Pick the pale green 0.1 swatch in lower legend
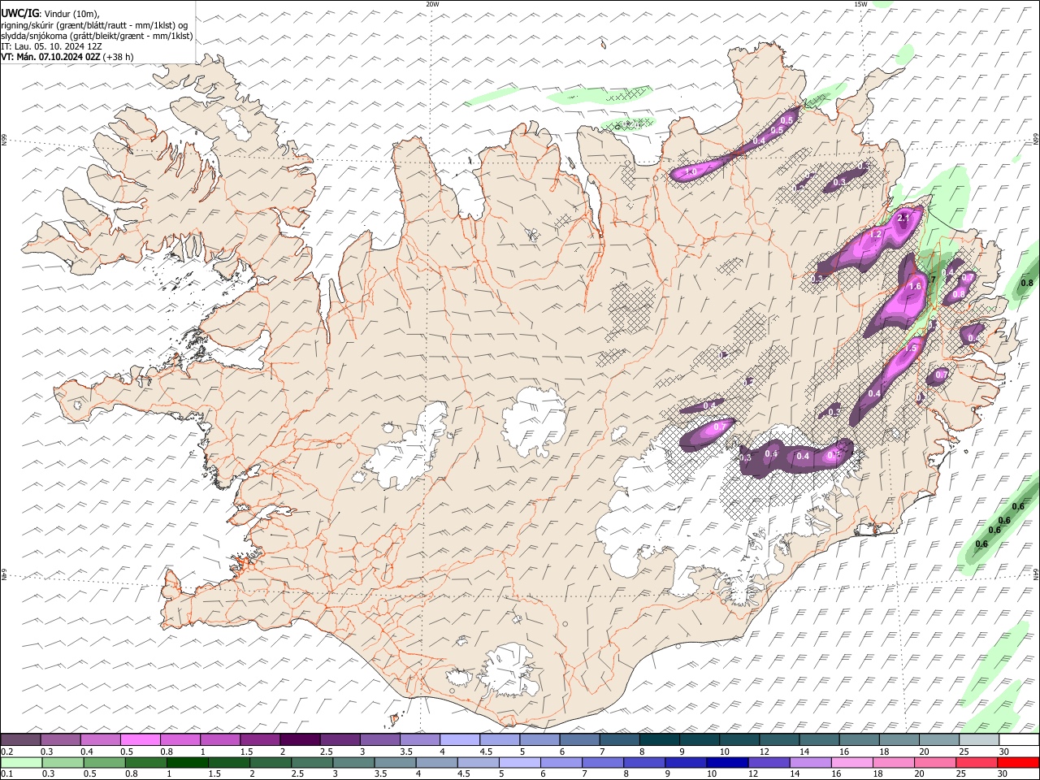The height and width of the screenshot is (780, 1040). (x=21, y=762)
